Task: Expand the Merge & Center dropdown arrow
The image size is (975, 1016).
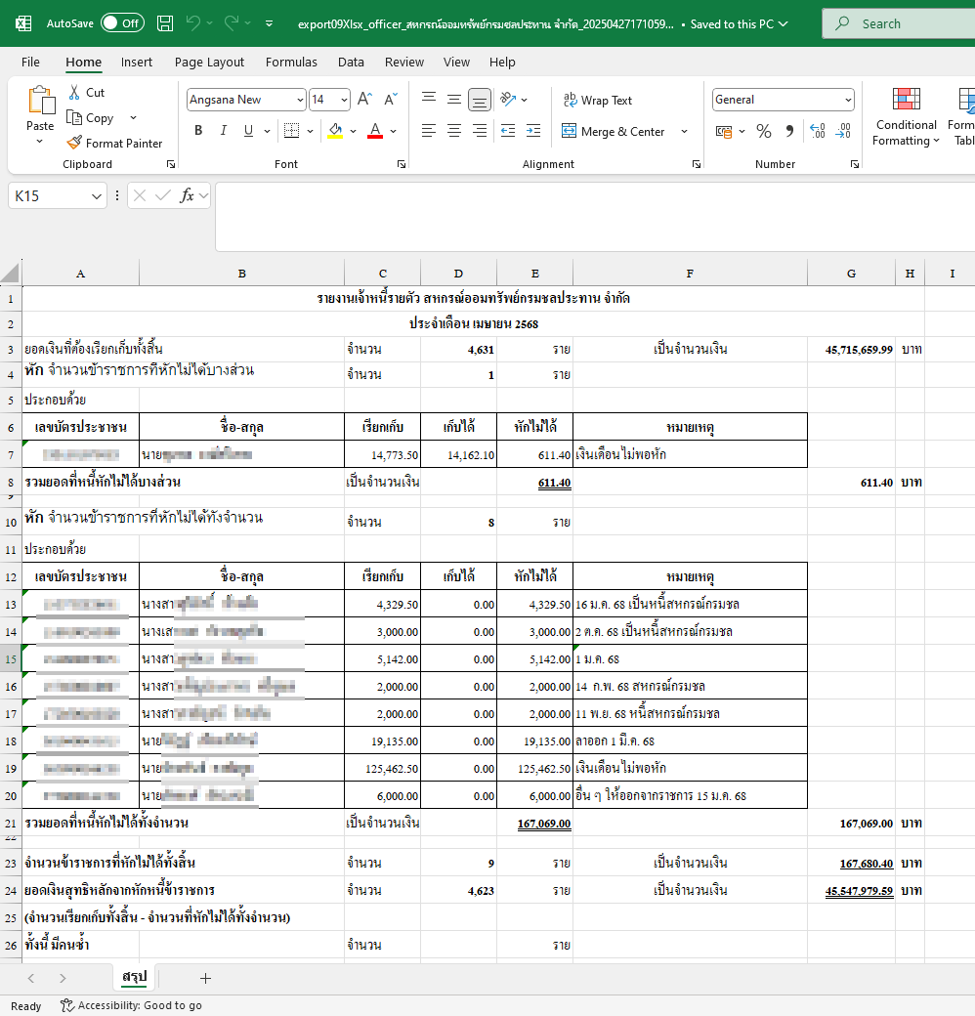Action: pos(684,132)
